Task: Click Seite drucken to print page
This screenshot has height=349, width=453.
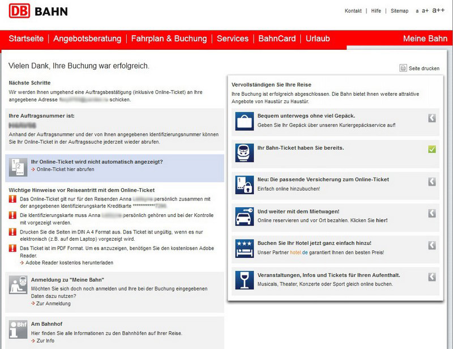Action: point(424,68)
